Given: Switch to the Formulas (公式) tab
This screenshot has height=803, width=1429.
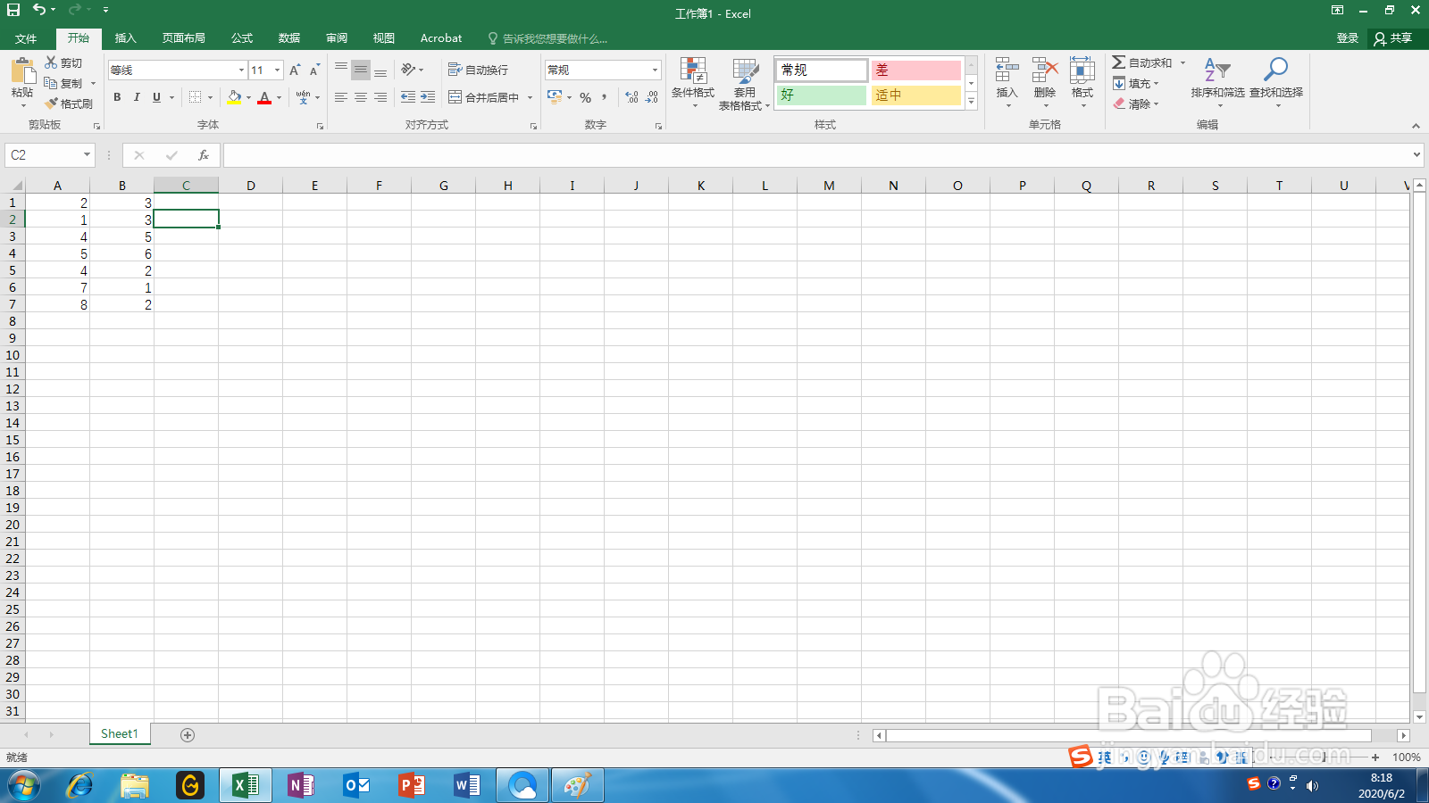Looking at the screenshot, I should click(x=242, y=38).
